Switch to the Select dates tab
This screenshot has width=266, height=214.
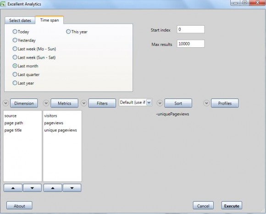[20, 21]
